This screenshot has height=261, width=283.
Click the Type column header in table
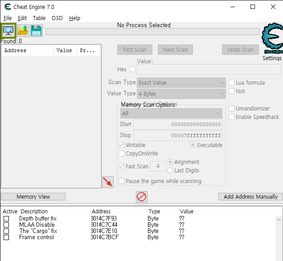(163, 211)
